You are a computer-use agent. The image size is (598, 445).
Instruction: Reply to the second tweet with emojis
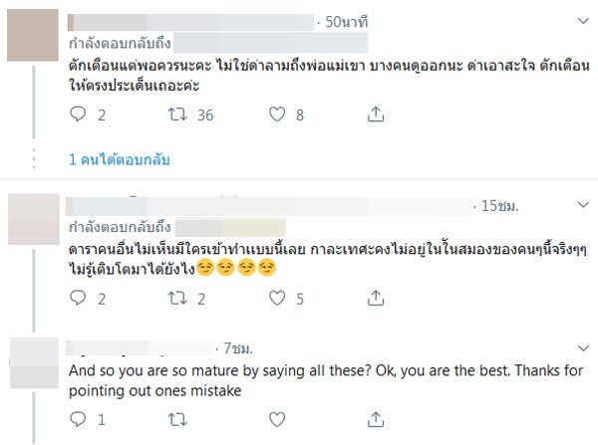[79, 297]
